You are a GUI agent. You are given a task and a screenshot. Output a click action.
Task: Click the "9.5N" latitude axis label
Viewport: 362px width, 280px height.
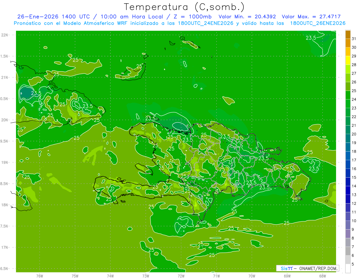(5, 141)
